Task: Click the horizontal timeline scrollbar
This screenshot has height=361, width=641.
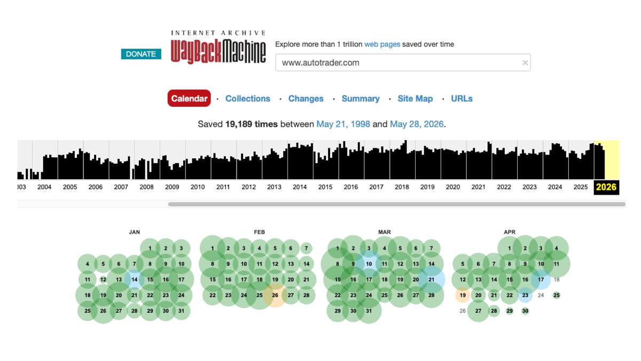Action: click(397, 204)
